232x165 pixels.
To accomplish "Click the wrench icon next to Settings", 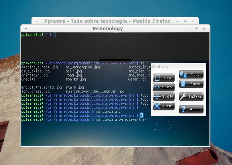I will tap(183, 97).
